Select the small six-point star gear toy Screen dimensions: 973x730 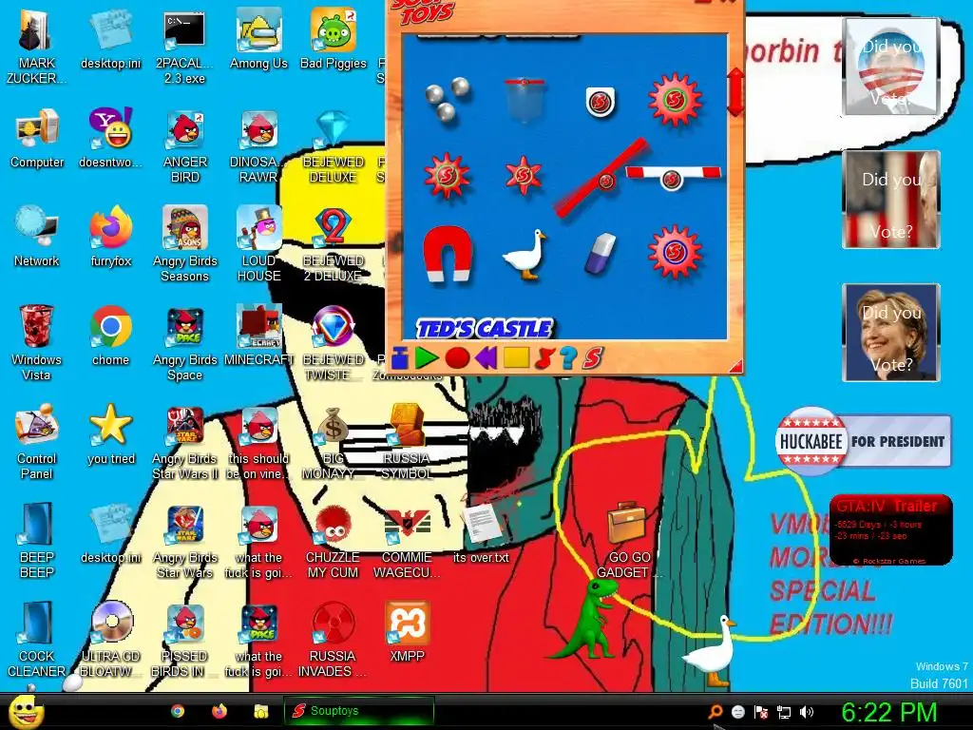tap(524, 176)
